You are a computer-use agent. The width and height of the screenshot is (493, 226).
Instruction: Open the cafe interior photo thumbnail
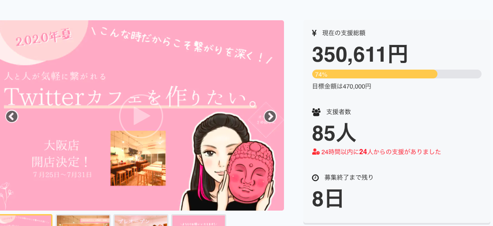click(x=83, y=220)
